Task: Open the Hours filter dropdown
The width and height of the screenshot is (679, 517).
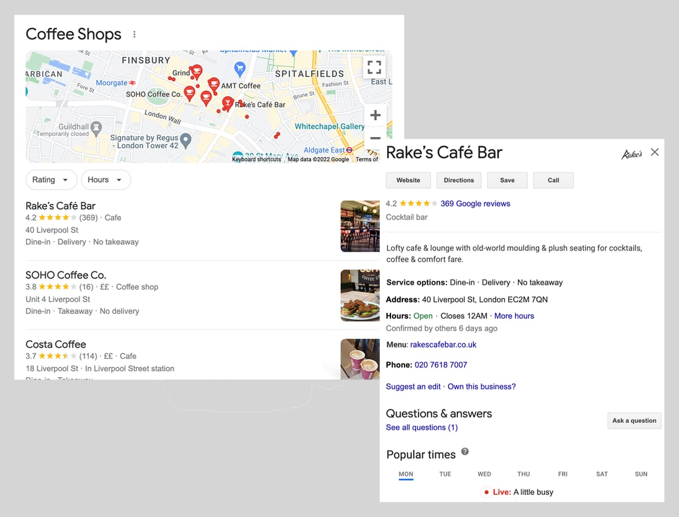Action: (106, 180)
